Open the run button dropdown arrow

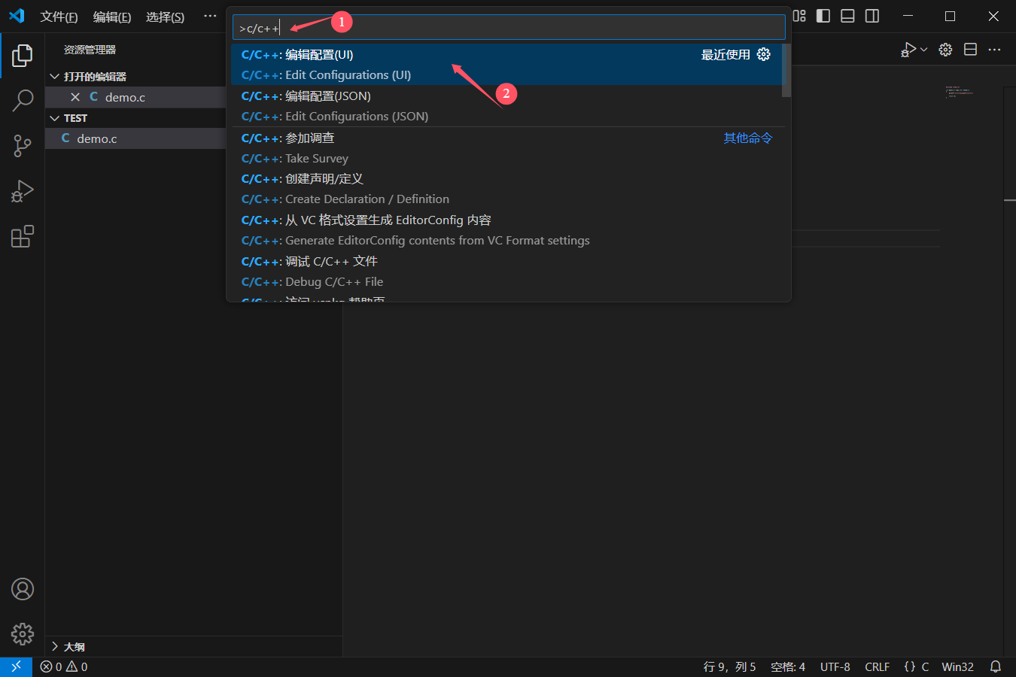[924, 50]
